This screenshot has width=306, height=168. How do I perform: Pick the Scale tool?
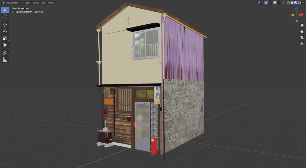click(x=5, y=38)
